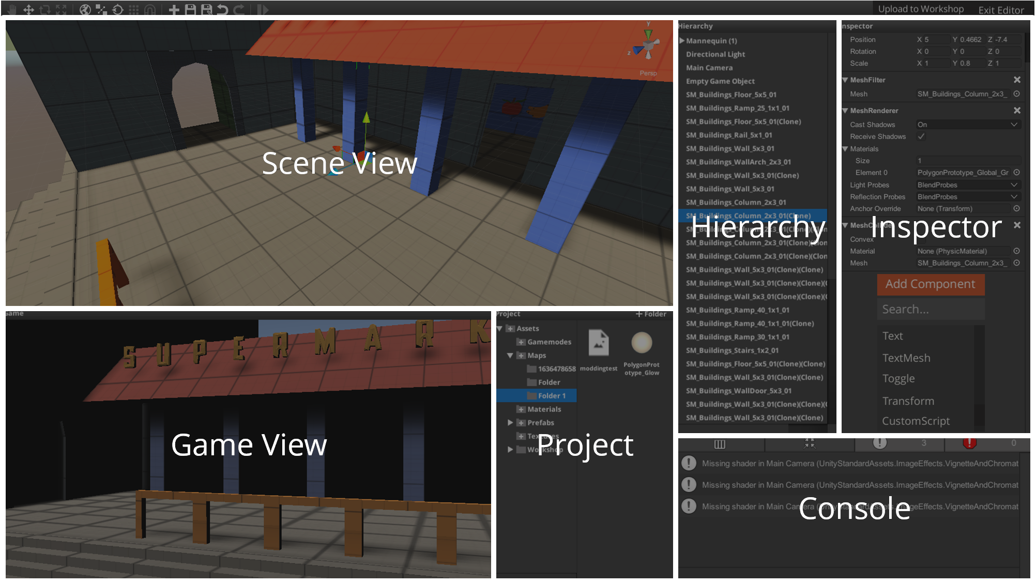Screen dimensions: 1036x584
Task: Click Exit Editor in top bar
Action: tap(1001, 10)
